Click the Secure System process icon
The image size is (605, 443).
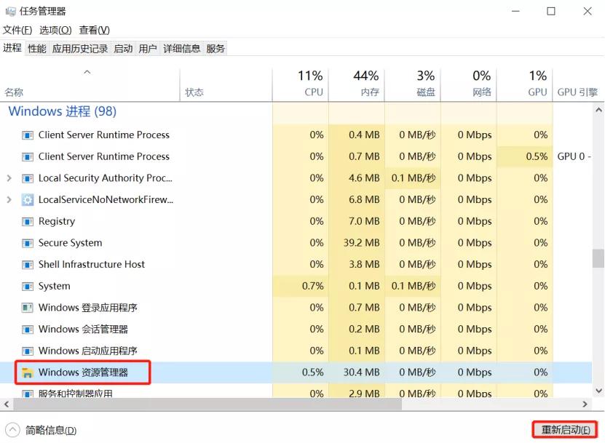coord(28,243)
